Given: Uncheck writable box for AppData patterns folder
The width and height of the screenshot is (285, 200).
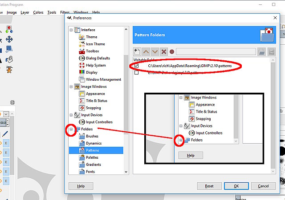Looking at the screenshot, I should pos(137,66).
